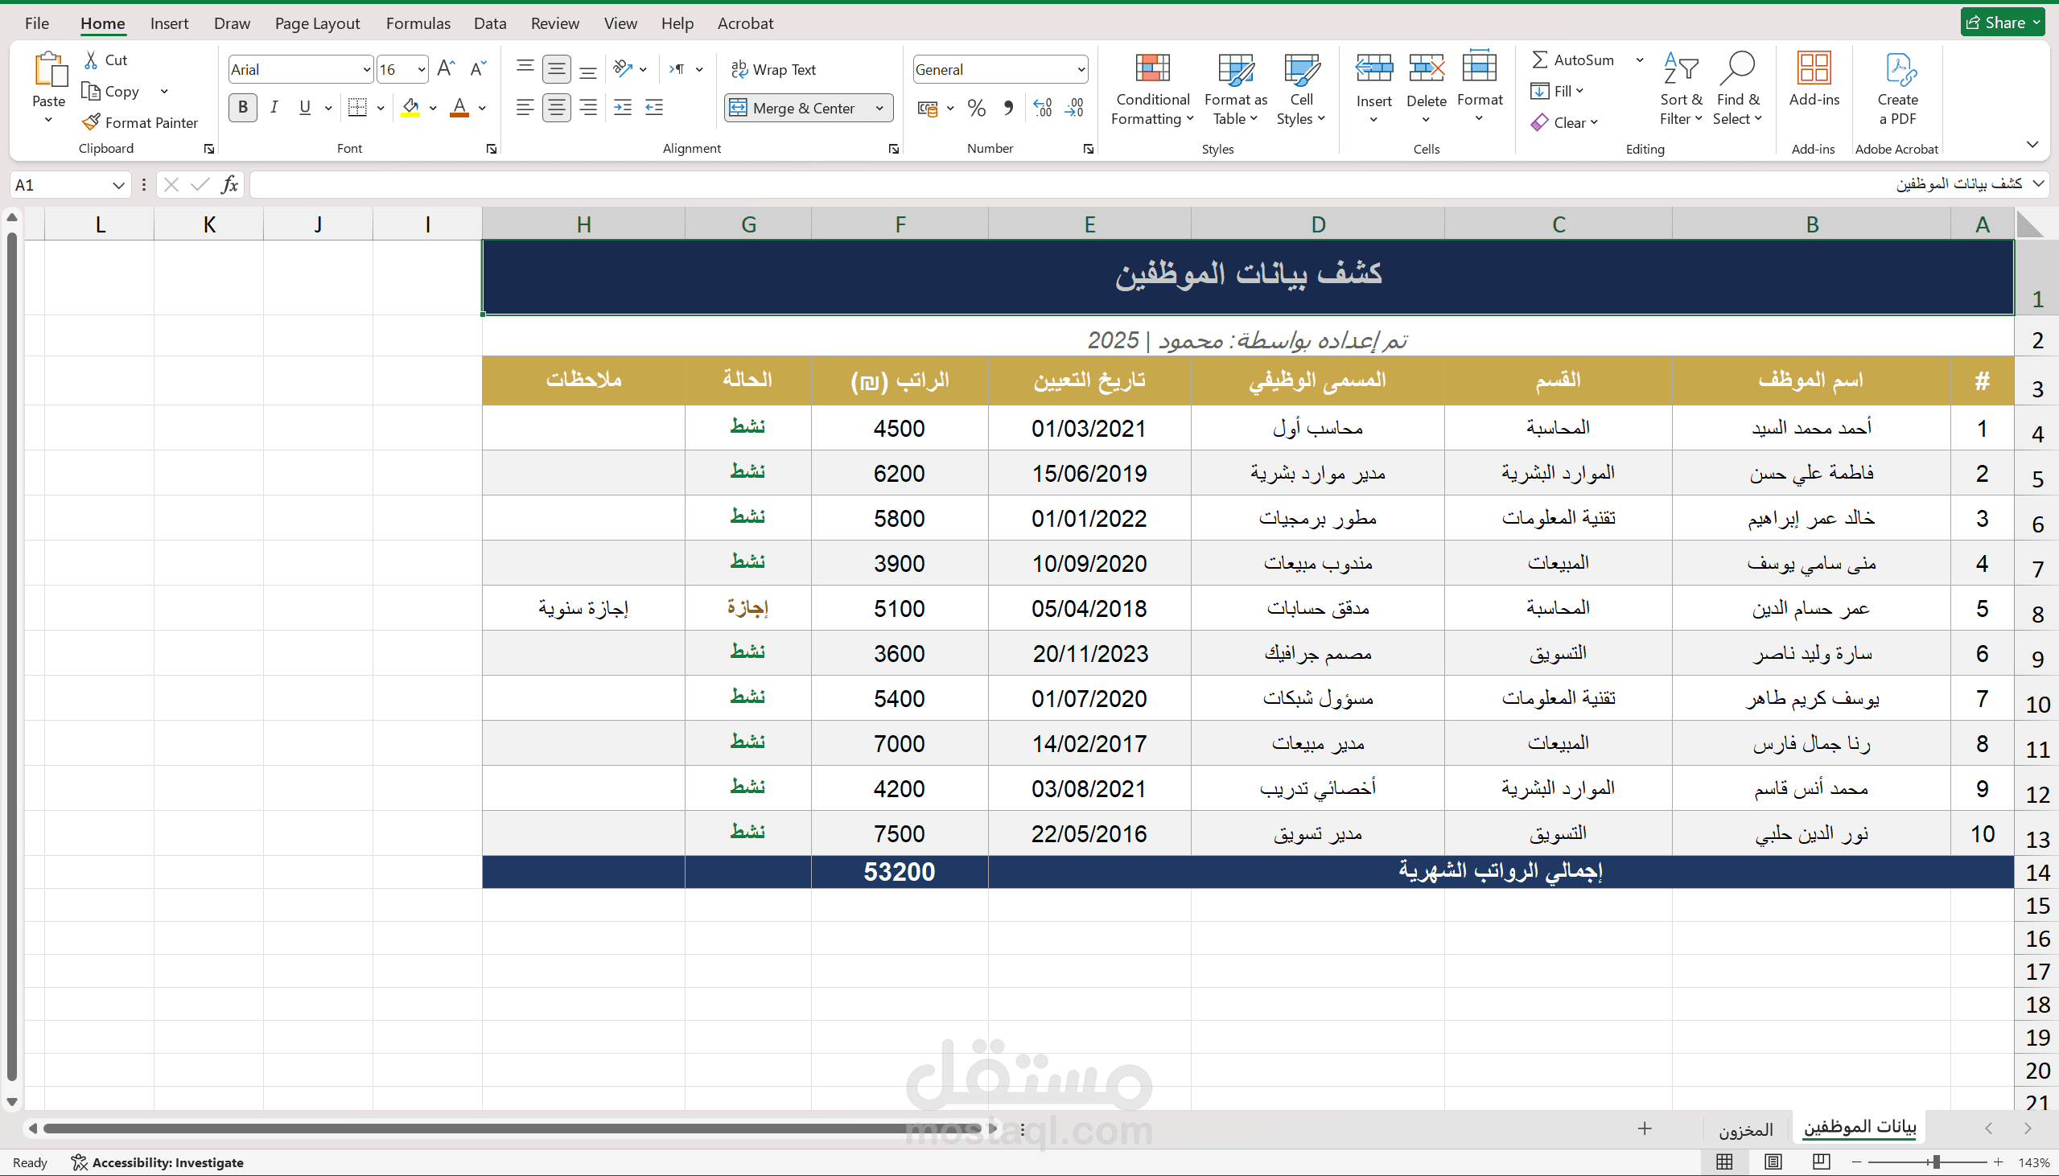This screenshot has height=1176, width=2059.
Task: Switch to Page Layout view in status bar
Action: (1773, 1162)
